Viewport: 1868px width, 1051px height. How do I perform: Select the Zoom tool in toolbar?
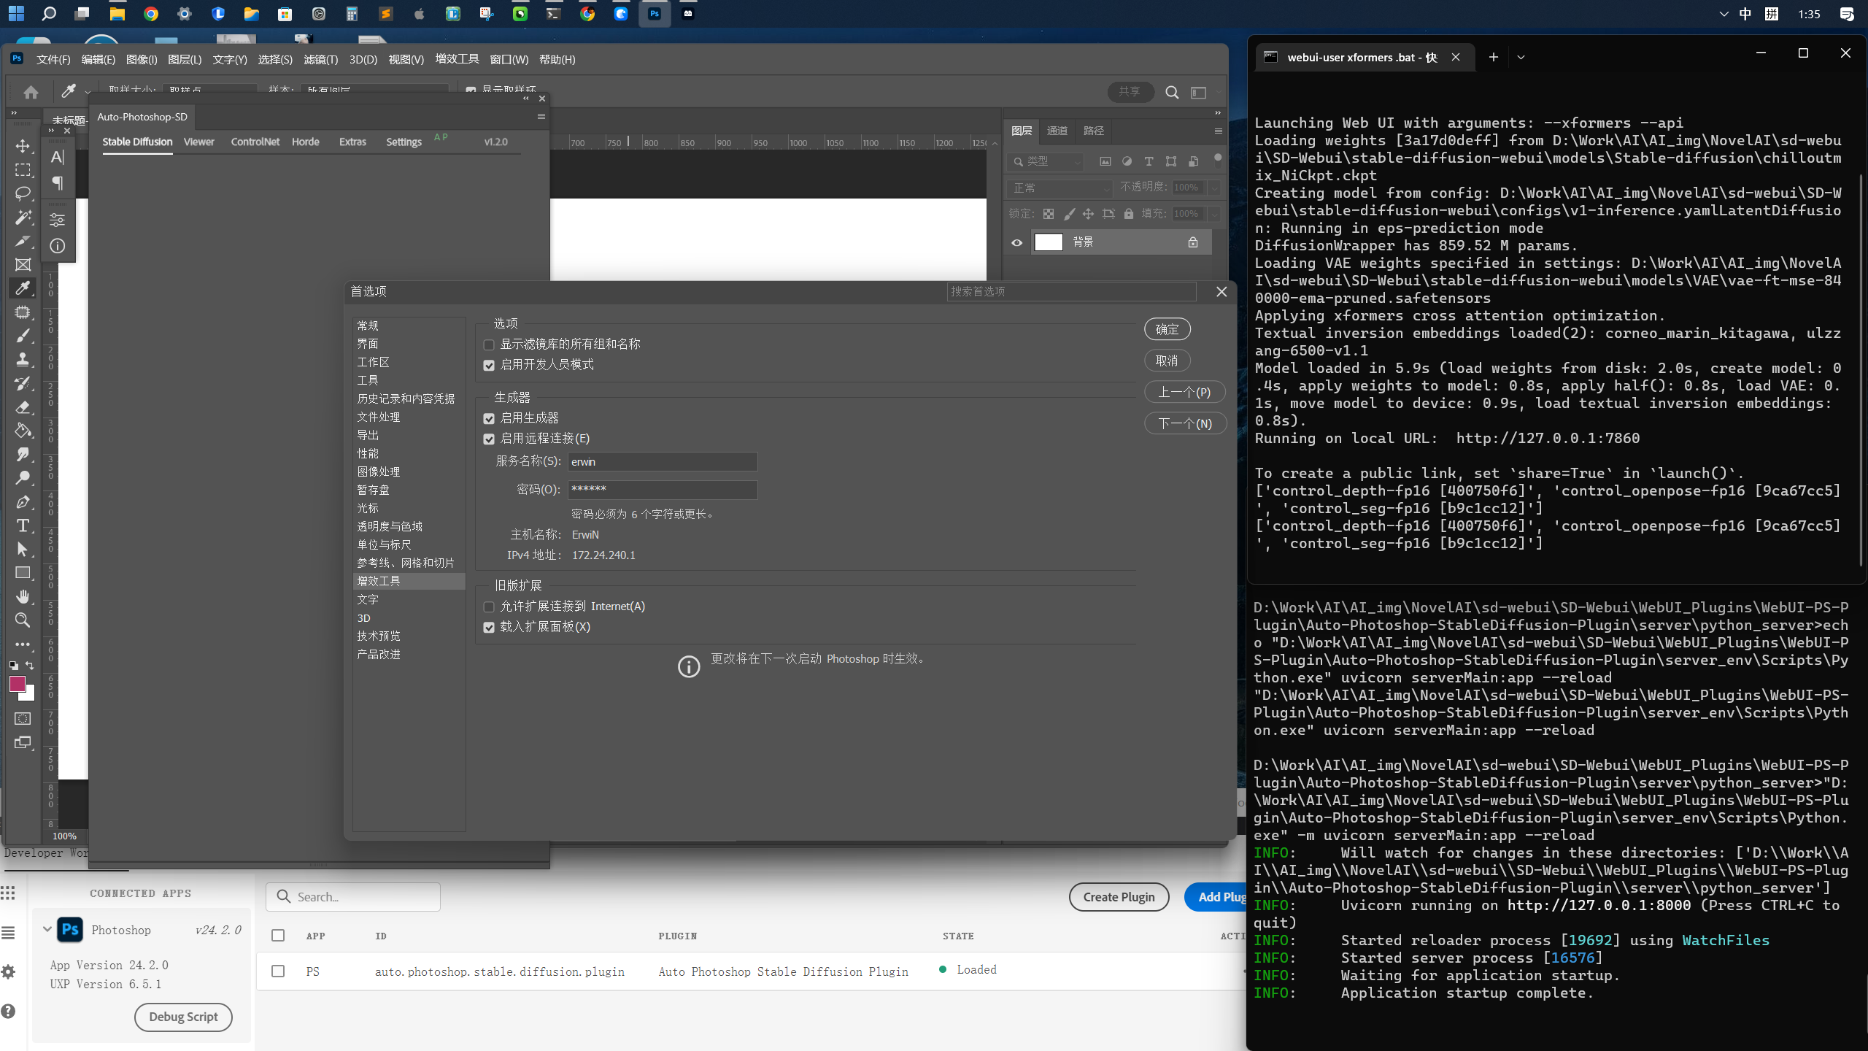(23, 620)
